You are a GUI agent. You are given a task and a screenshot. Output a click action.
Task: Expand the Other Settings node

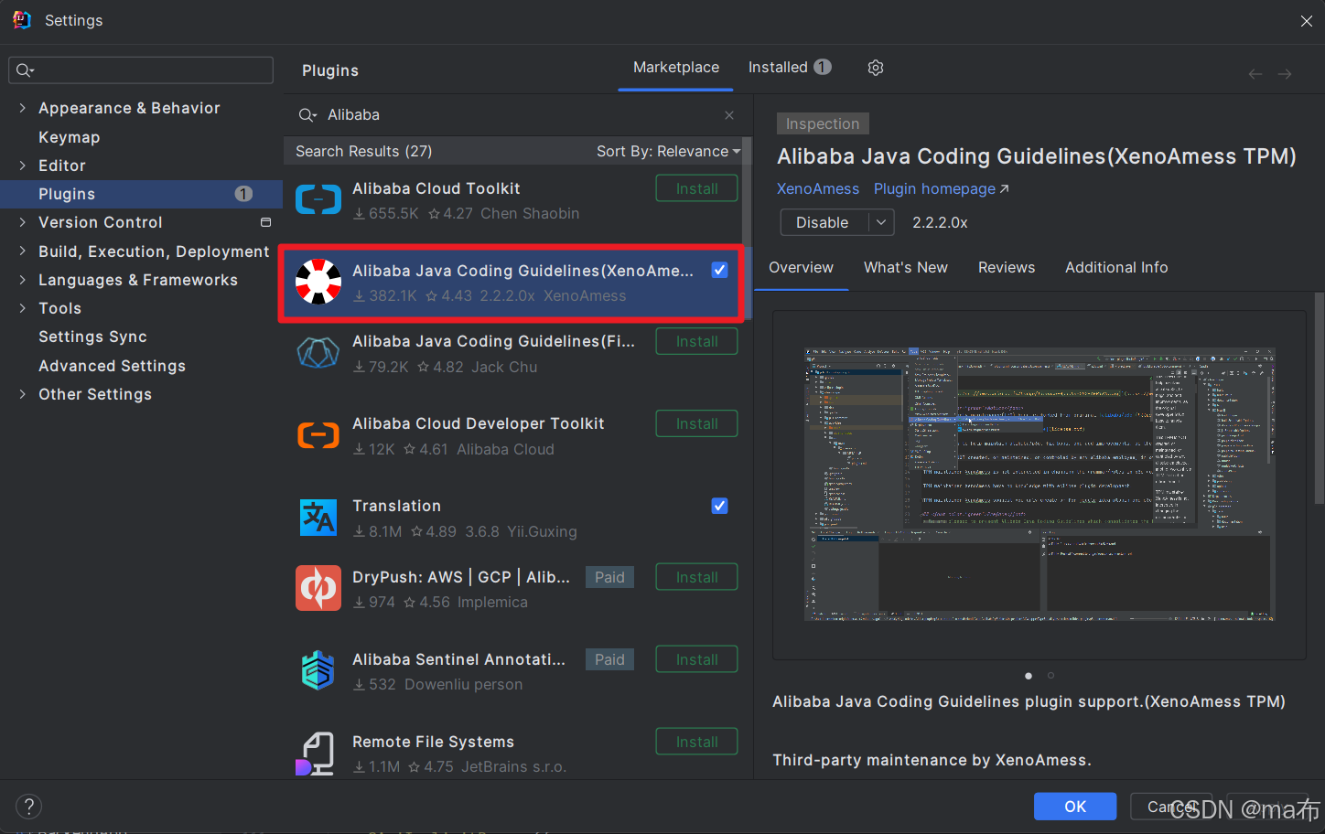tap(22, 394)
